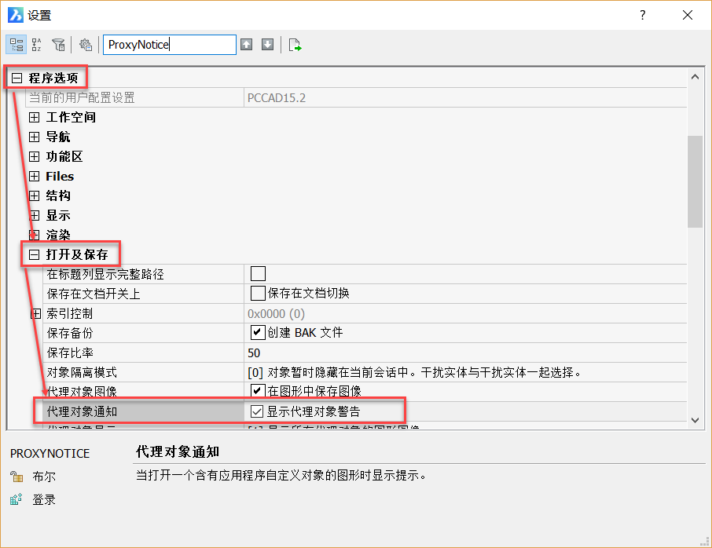Enable 在标题列显示完整路径 checkbox
This screenshot has height=548, width=712.
(x=258, y=273)
